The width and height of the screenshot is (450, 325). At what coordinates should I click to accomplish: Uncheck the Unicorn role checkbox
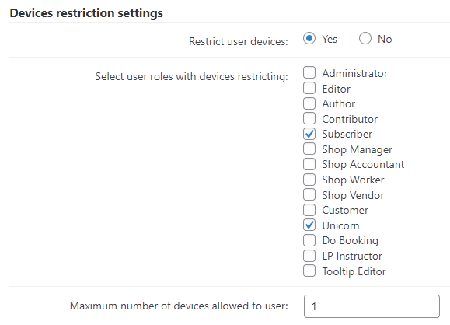pos(309,225)
